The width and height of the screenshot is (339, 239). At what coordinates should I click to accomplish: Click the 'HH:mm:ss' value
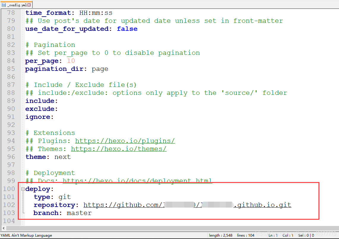click(96, 13)
